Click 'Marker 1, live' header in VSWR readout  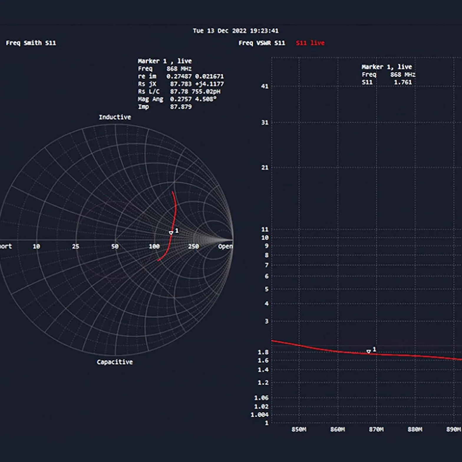coord(387,67)
